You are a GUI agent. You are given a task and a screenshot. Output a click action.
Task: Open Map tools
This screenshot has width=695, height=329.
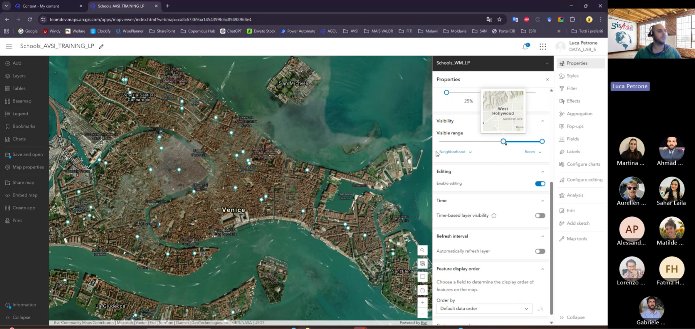pos(573,239)
